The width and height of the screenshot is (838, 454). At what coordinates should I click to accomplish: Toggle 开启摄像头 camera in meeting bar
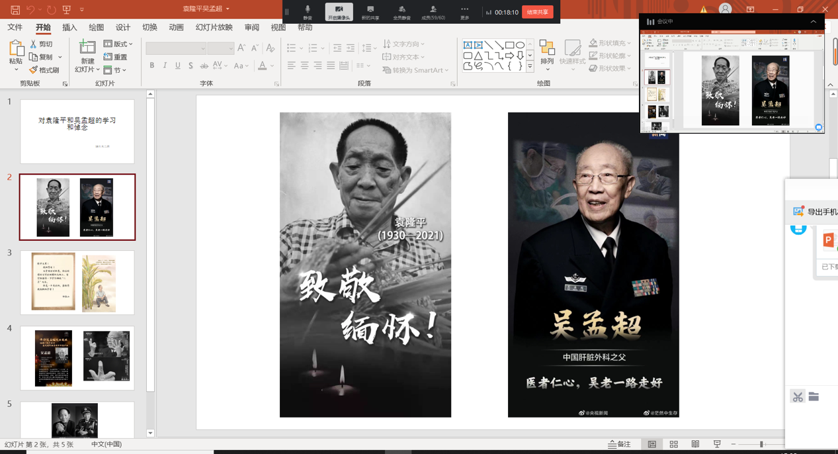(x=339, y=12)
